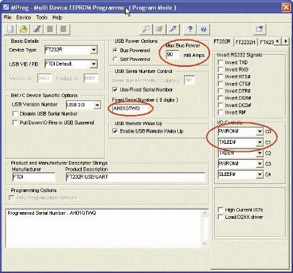Click the second greyed Save As toolbar icon

(x=64, y=29)
